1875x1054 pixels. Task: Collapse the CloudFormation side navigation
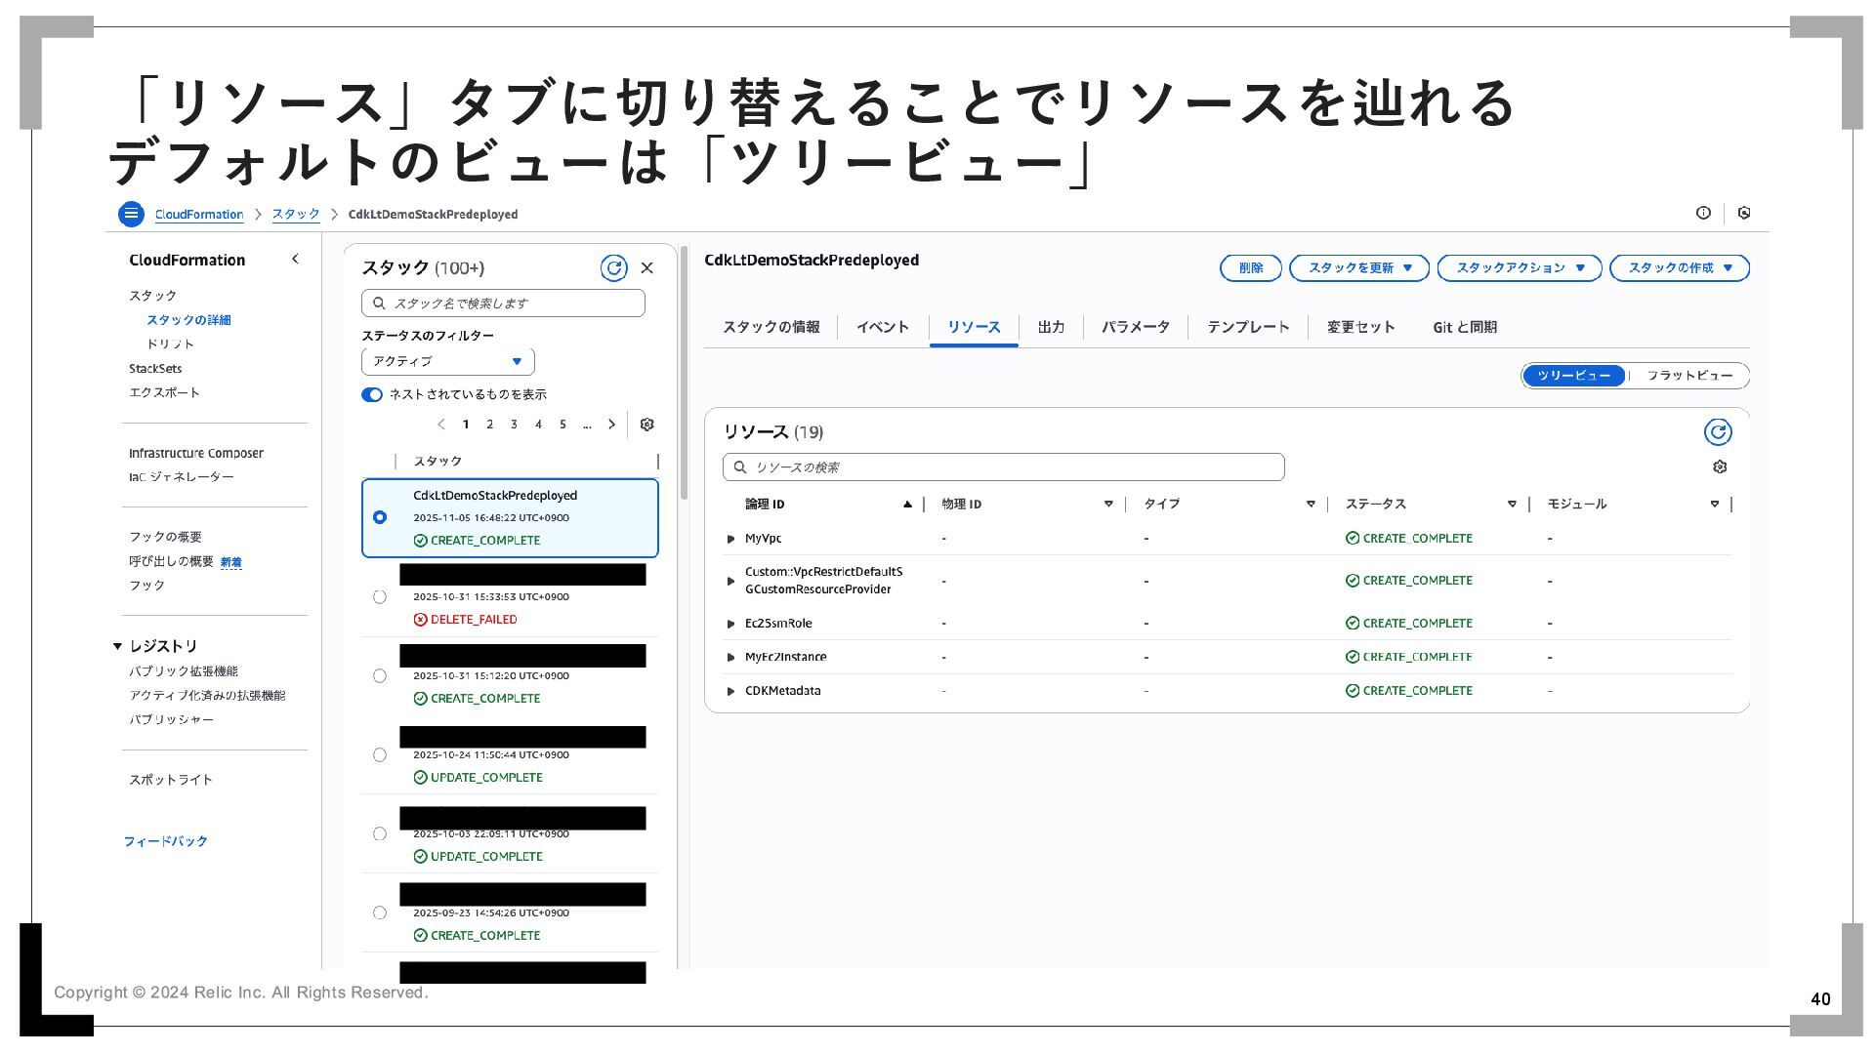click(x=295, y=260)
